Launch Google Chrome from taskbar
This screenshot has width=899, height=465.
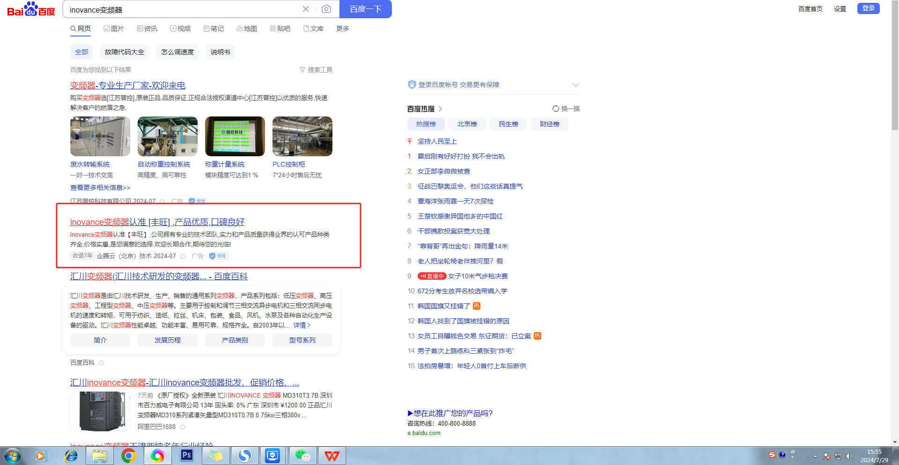coord(128,455)
